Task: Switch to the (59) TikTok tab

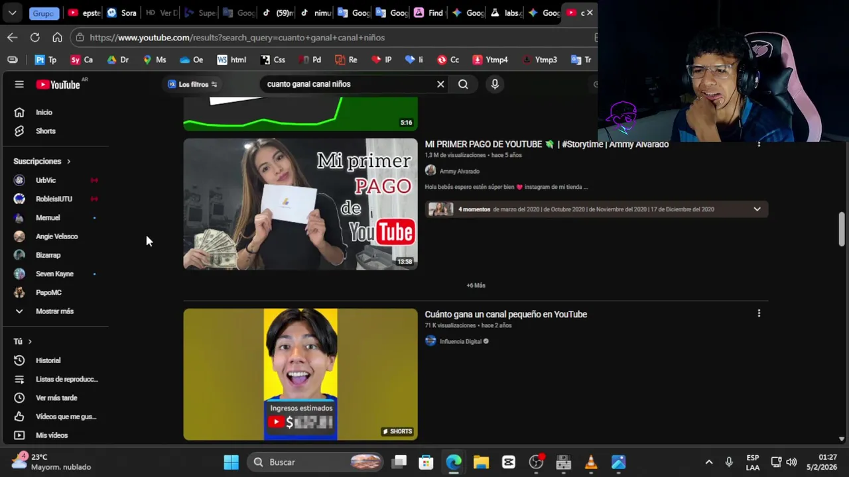Action: pos(278,13)
